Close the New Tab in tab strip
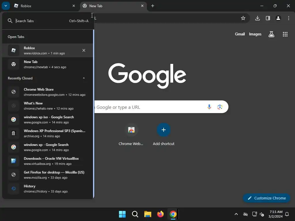Screen dimensions: 295x221 142,6
